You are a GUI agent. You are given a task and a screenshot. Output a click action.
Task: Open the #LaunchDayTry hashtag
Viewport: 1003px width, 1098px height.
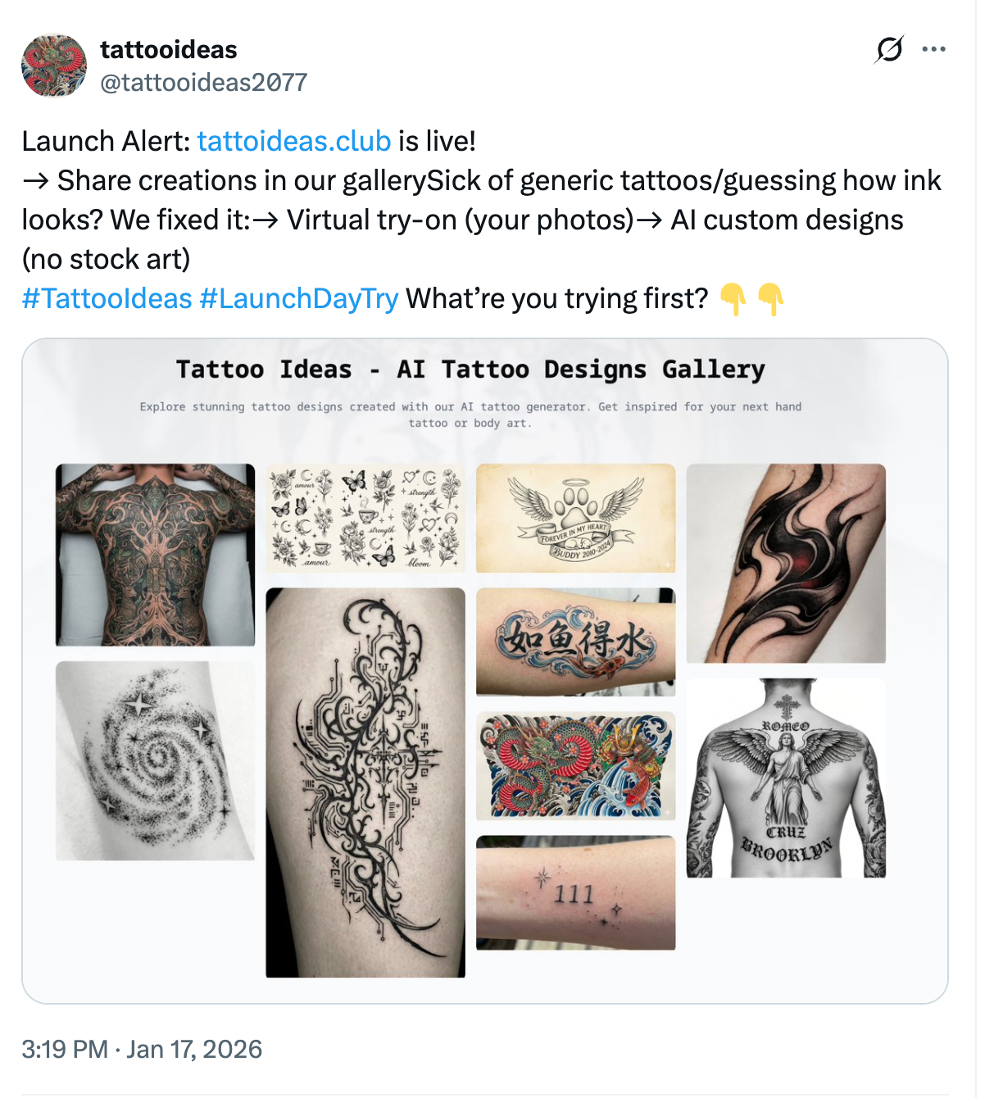[x=298, y=298]
